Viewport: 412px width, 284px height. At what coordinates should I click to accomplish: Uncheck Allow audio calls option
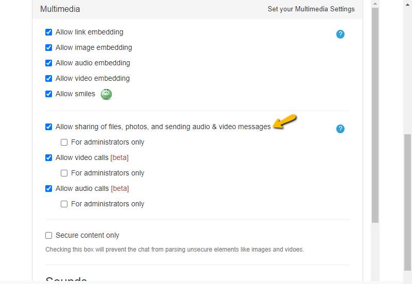(49, 188)
